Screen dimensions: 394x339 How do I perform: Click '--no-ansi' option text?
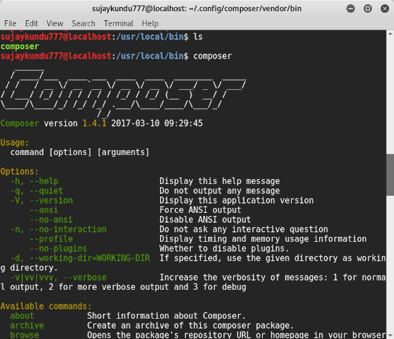pyautogui.click(x=51, y=220)
